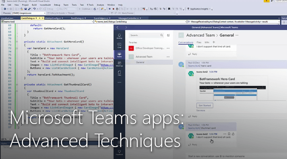Click Continue in the debug toolbar
287x159 pixels.
pyautogui.click(x=85, y=9)
